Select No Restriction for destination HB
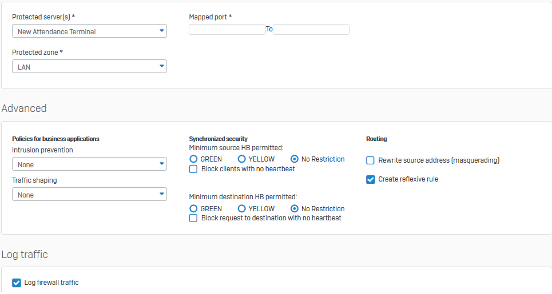552x294 pixels. click(x=295, y=209)
